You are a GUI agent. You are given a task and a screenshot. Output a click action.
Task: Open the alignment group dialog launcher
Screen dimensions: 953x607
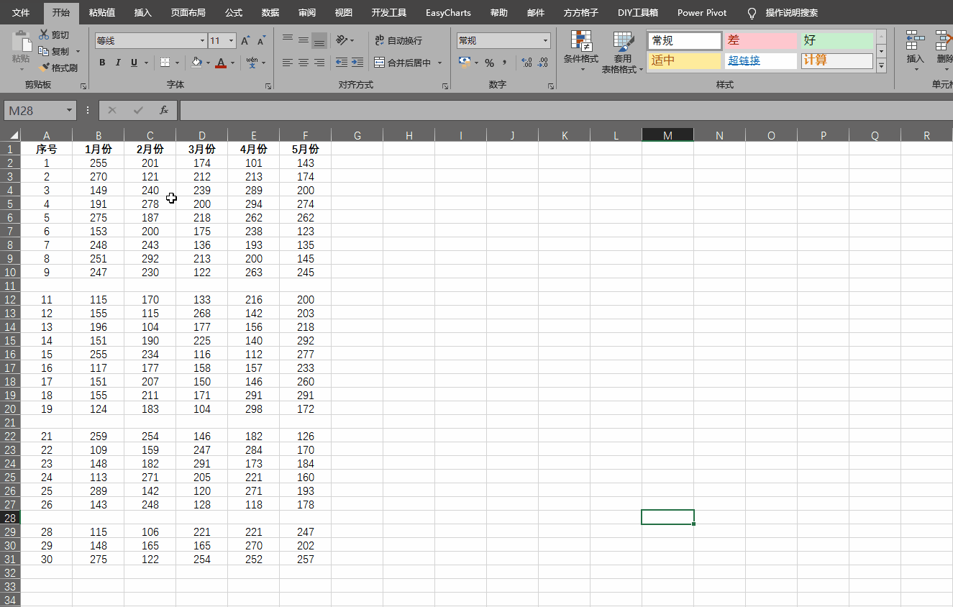pyautogui.click(x=446, y=86)
